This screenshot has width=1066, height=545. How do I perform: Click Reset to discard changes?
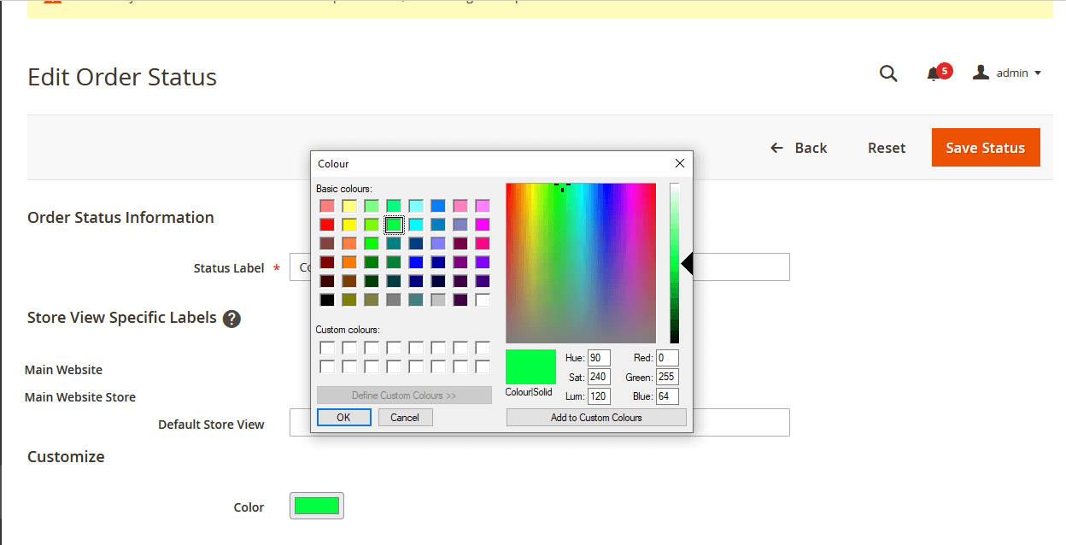[886, 147]
